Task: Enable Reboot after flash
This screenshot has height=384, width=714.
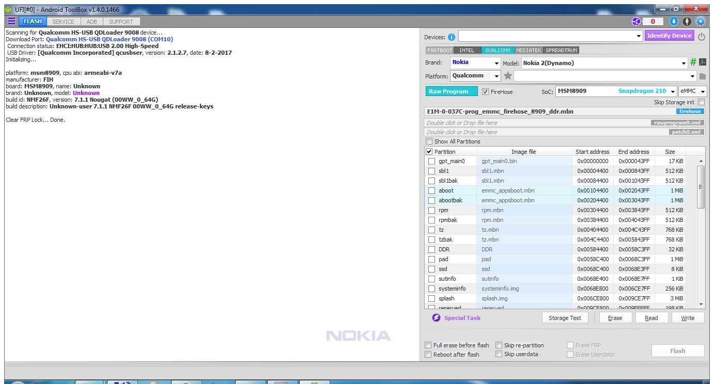Action: pos(428,355)
